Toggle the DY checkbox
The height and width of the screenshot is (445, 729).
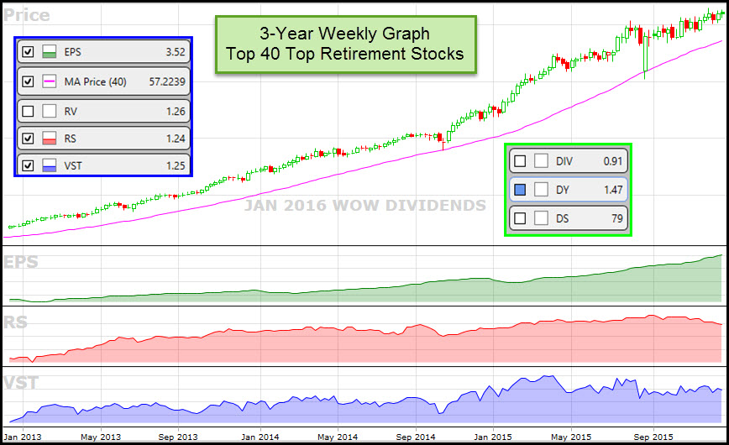click(520, 190)
